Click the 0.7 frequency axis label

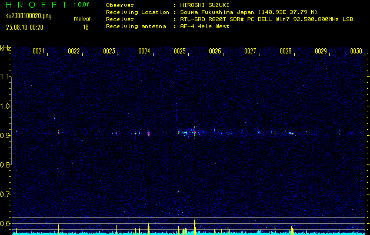[x=5, y=194]
